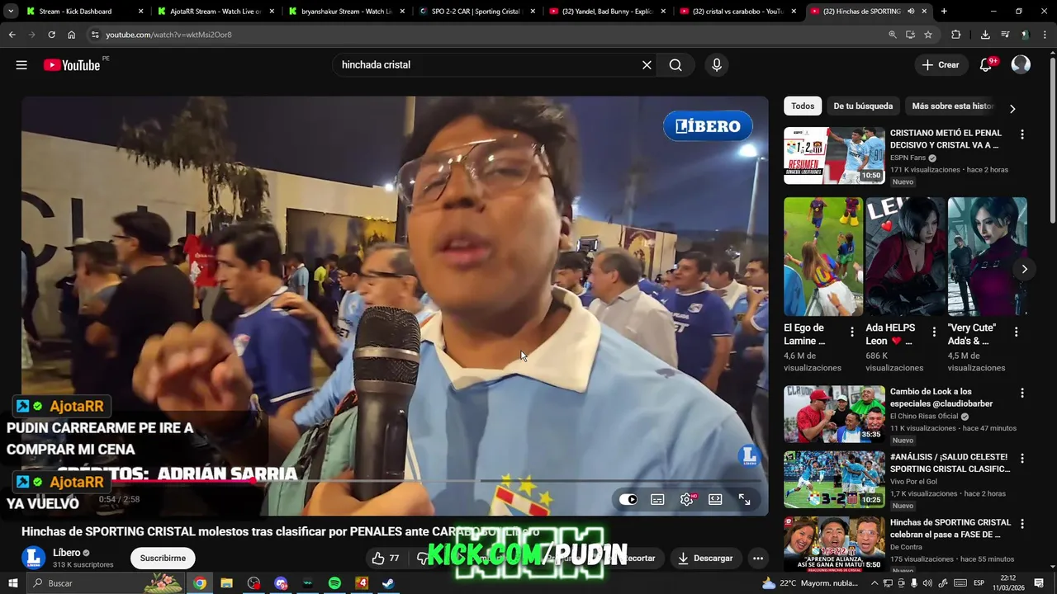1057x594 pixels.
Task: Expand the tab search dropdown
Action: pos(10,12)
